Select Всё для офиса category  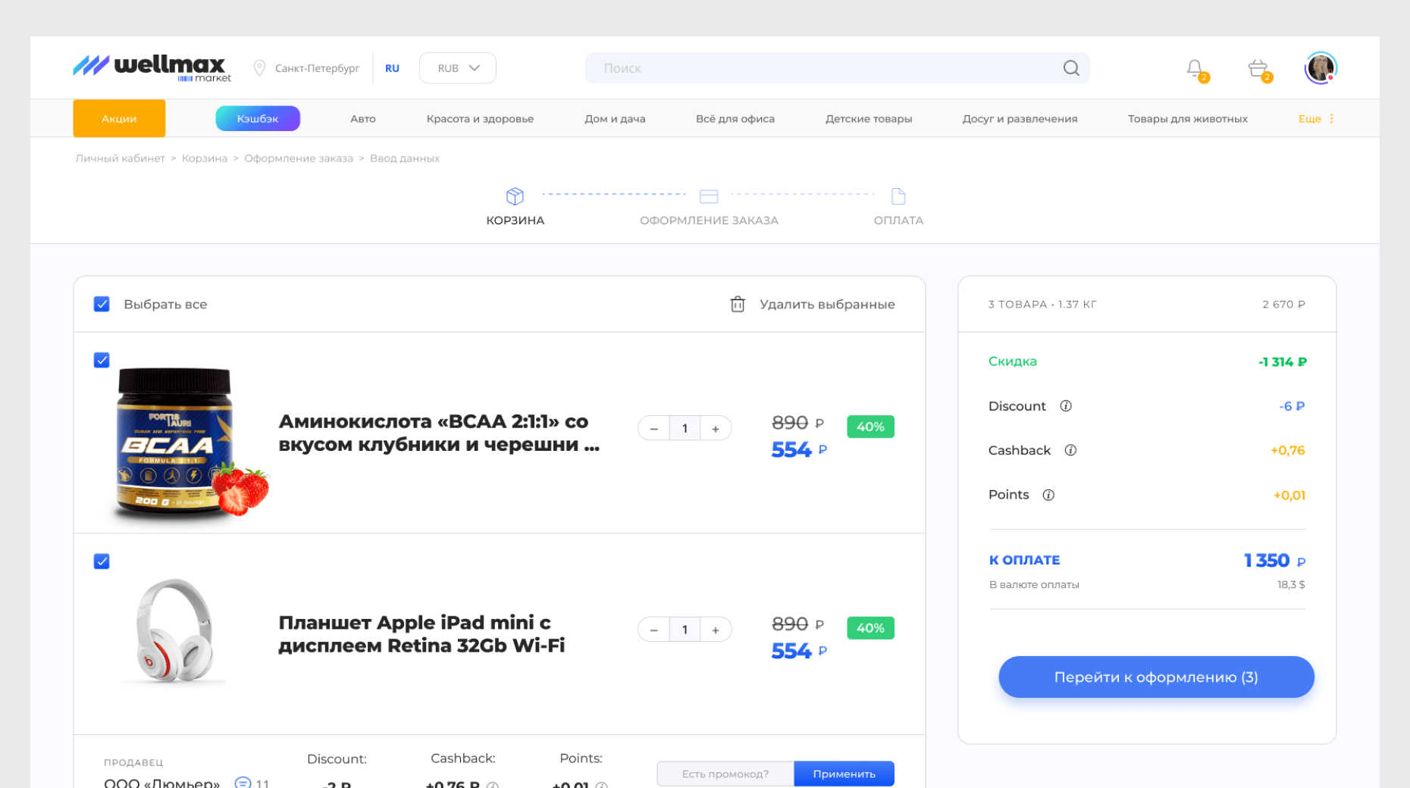pyautogui.click(x=735, y=119)
